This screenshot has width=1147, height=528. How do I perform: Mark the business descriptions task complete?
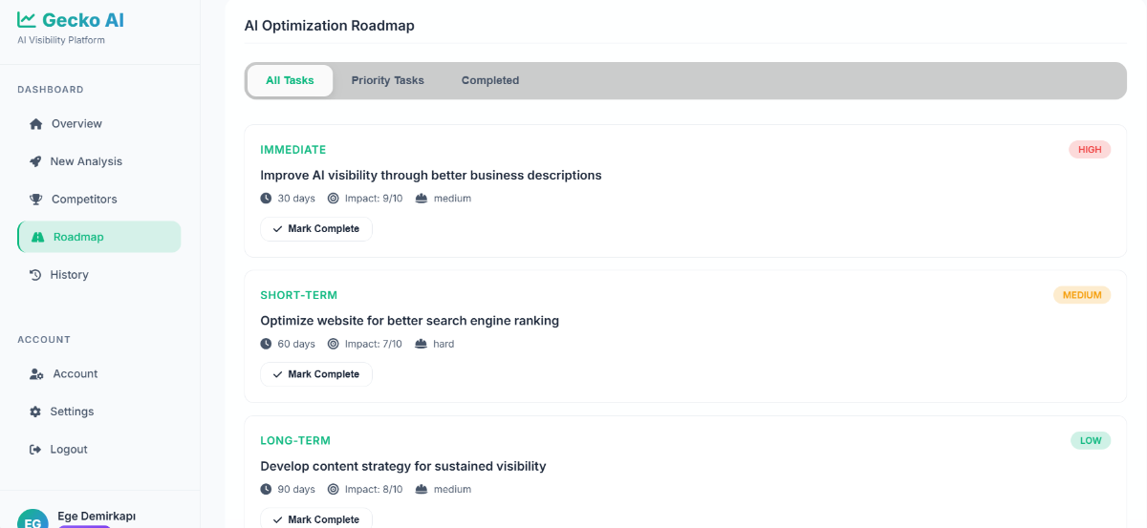pos(316,229)
